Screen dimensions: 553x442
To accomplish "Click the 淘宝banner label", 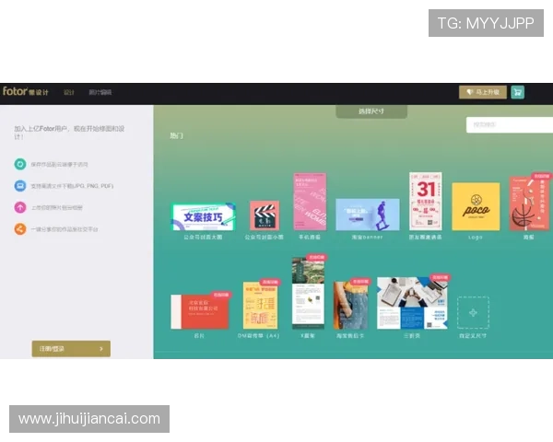I will pyautogui.click(x=367, y=238).
